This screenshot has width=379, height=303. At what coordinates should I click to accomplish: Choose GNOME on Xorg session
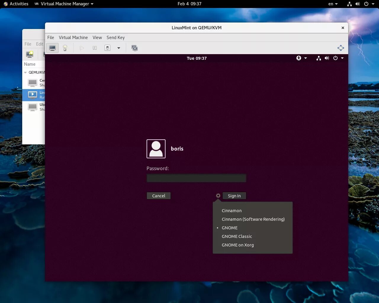[238, 245]
